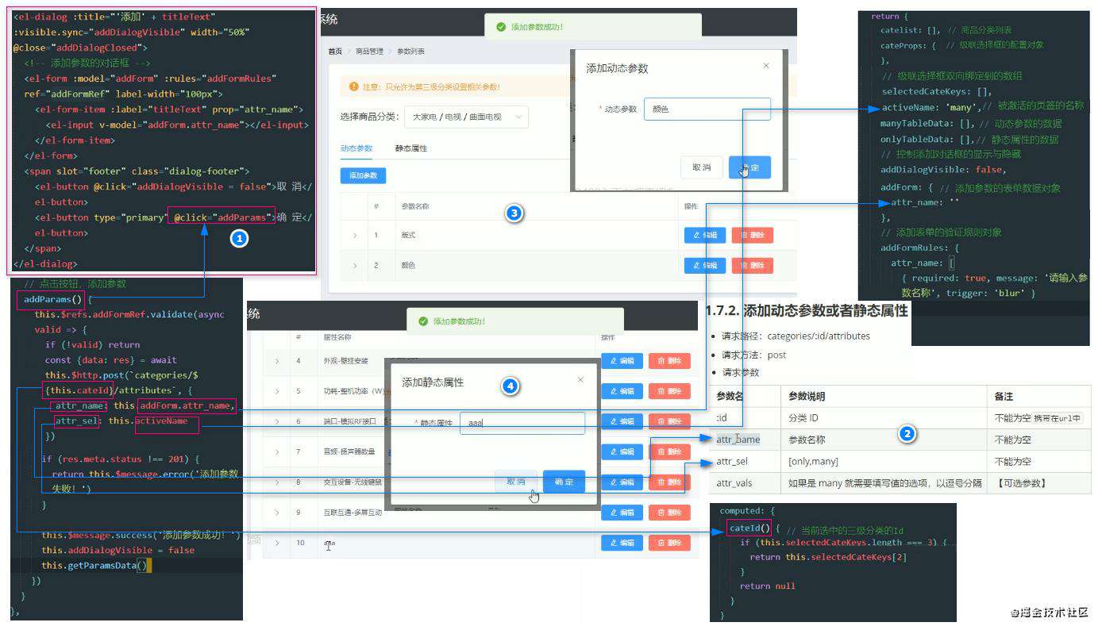Delete the 颜色 parameter row
The height and width of the screenshot is (630, 1102).
pyautogui.click(x=752, y=265)
